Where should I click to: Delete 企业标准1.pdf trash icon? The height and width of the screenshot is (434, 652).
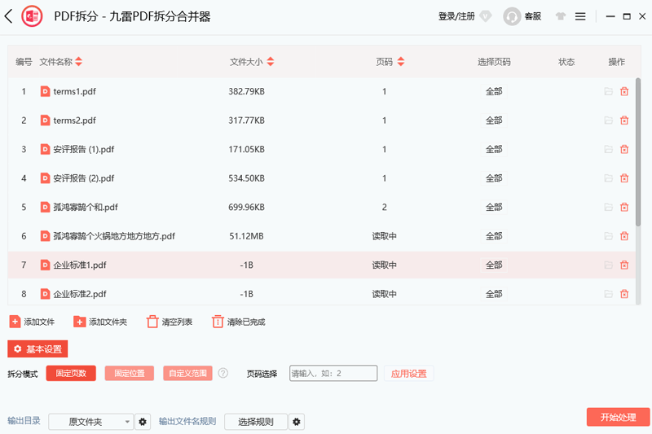624,265
